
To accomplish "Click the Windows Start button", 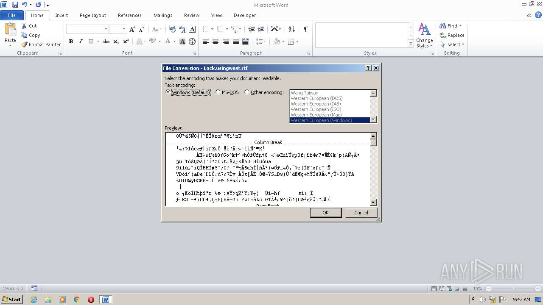I will [11, 299].
